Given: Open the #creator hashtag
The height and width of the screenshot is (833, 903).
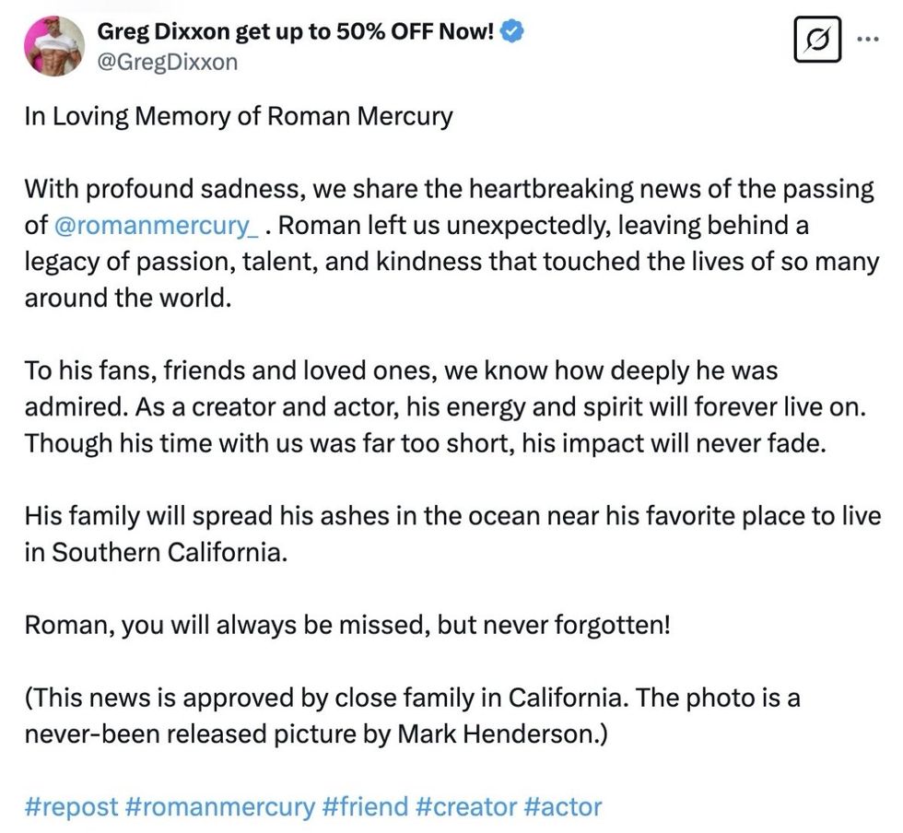Looking at the screenshot, I should tap(465, 807).
